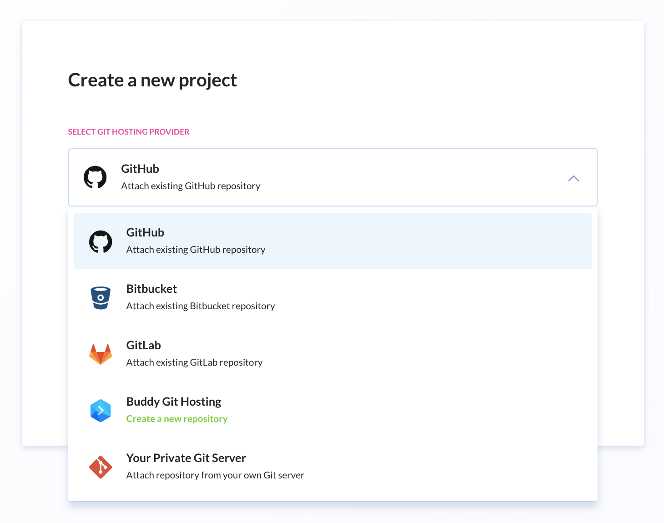The height and width of the screenshot is (523, 664).
Task: Click "Attach existing Bitbucket repository" description
Action: pos(201,306)
